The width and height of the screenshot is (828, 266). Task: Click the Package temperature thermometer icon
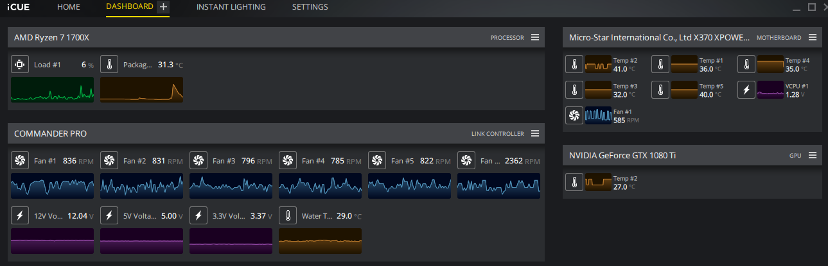click(x=109, y=65)
